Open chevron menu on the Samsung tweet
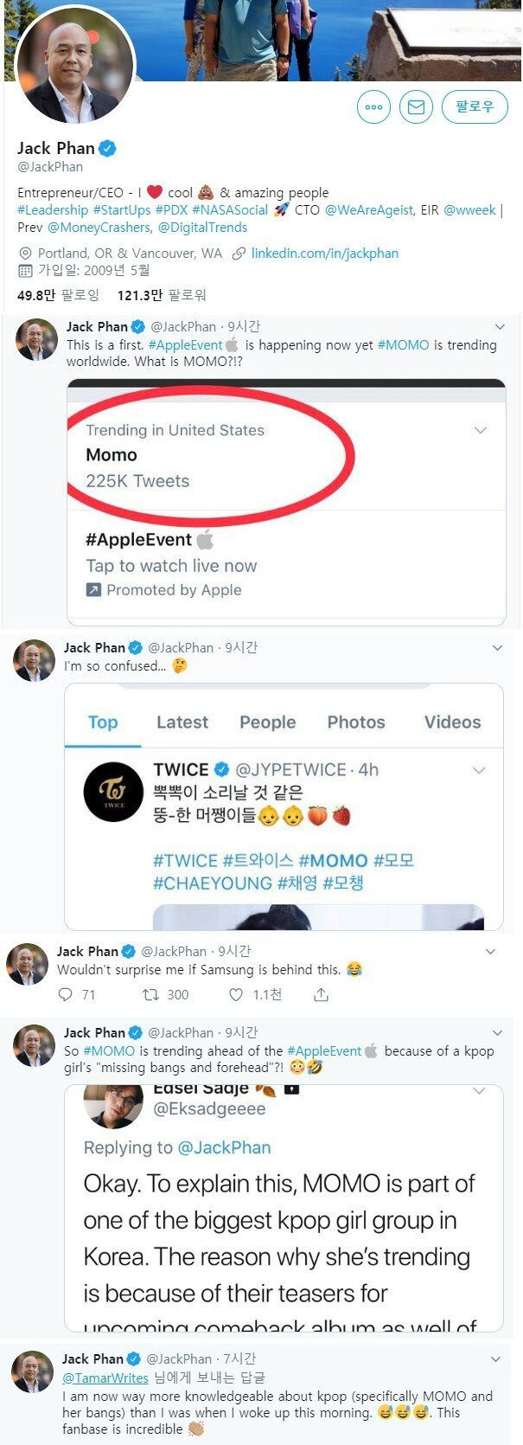 [491, 952]
